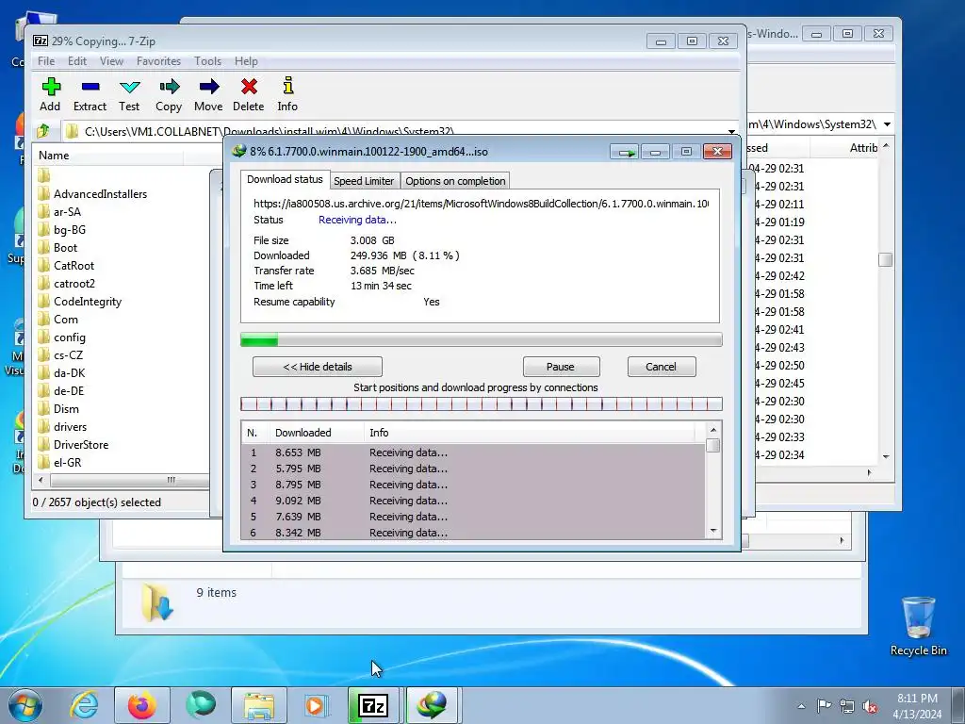Open the 7-Zip address path dropdown

coord(731,131)
